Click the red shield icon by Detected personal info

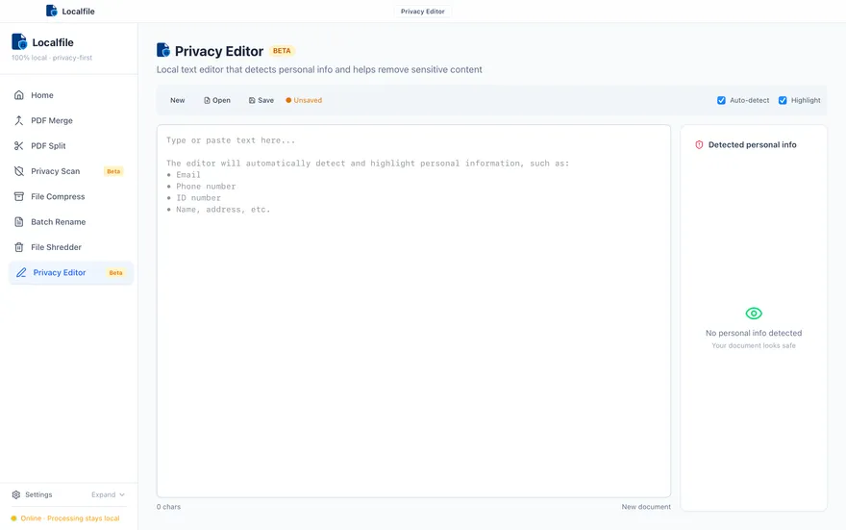pyautogui.click(x=699, y=144)
